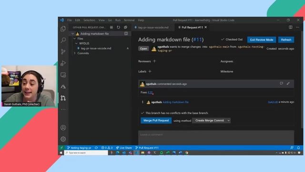Open the Go menu
The width and height of the screenshot is (305, 172).
coord(110,20)
